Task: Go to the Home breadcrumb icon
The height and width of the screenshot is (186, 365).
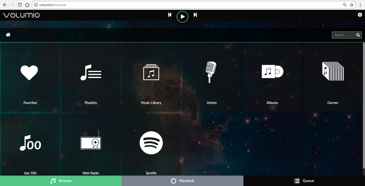Action: coord(8,35)
